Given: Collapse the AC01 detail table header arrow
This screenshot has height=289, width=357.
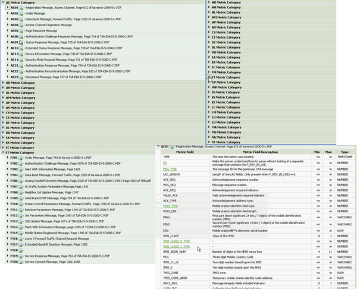Looking at the screenshot, I should [158, 146].
